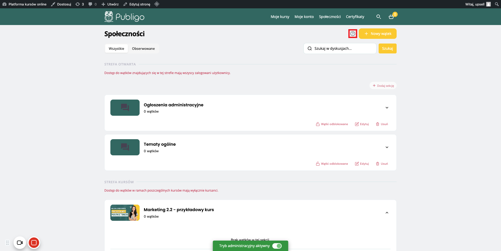Toggle Wątki odblokowane for Ogłoszenia administracyjne
Viewport: 501px width, 251px height.
click(x=332, y=124)
